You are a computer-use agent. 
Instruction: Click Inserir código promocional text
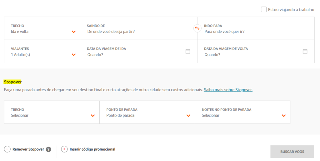click(x=92, y=149)
